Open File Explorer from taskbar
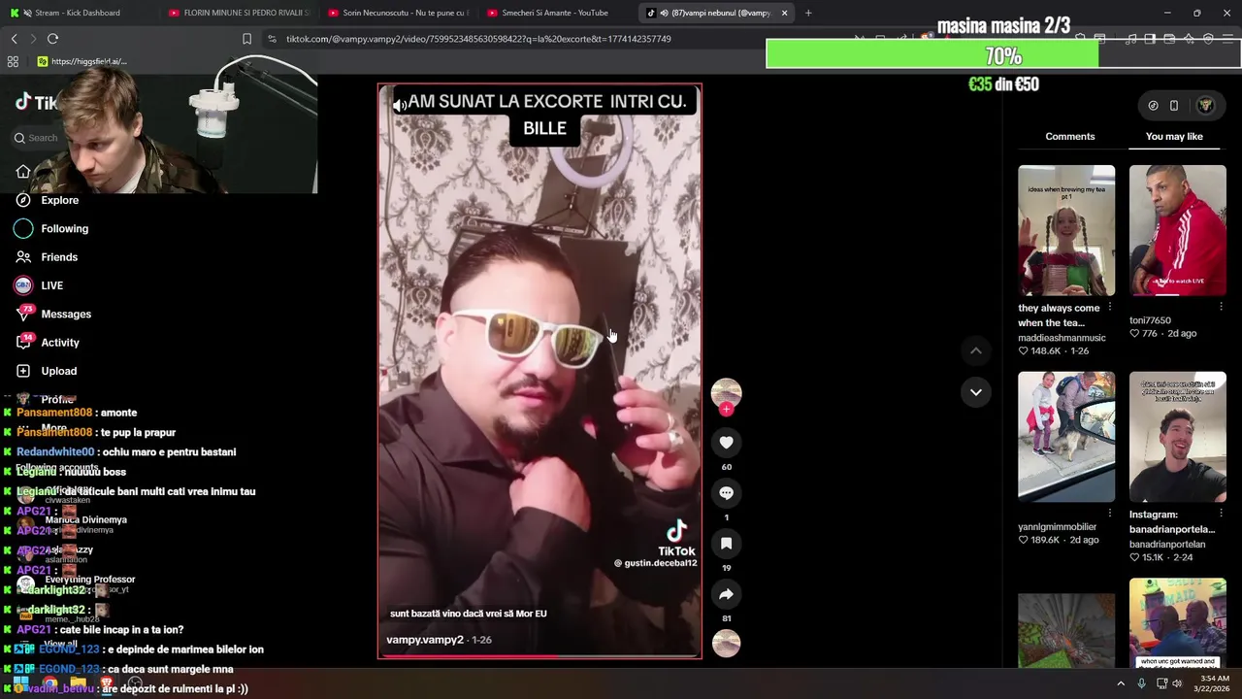 (x=78, y=683)
